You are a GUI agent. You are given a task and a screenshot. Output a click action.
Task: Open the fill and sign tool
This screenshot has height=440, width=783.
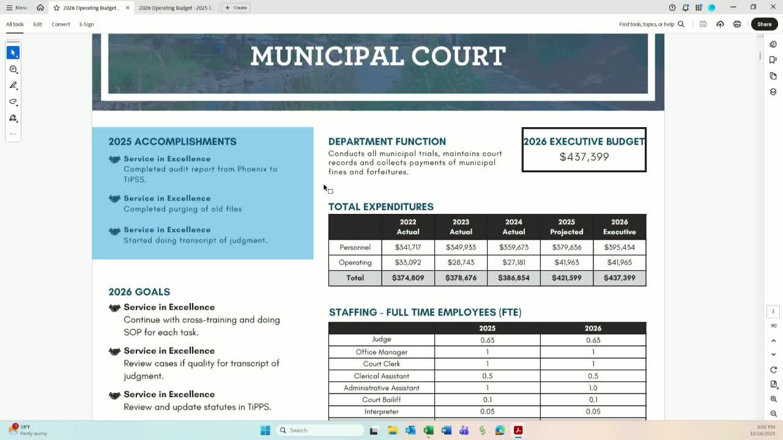13,118
